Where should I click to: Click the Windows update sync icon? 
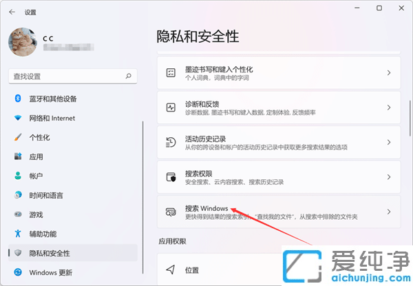pyautogui.click(x=18, y=272)
